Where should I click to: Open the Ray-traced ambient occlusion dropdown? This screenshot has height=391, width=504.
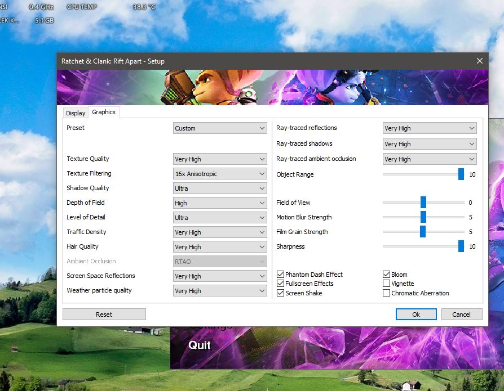(430, 159)
